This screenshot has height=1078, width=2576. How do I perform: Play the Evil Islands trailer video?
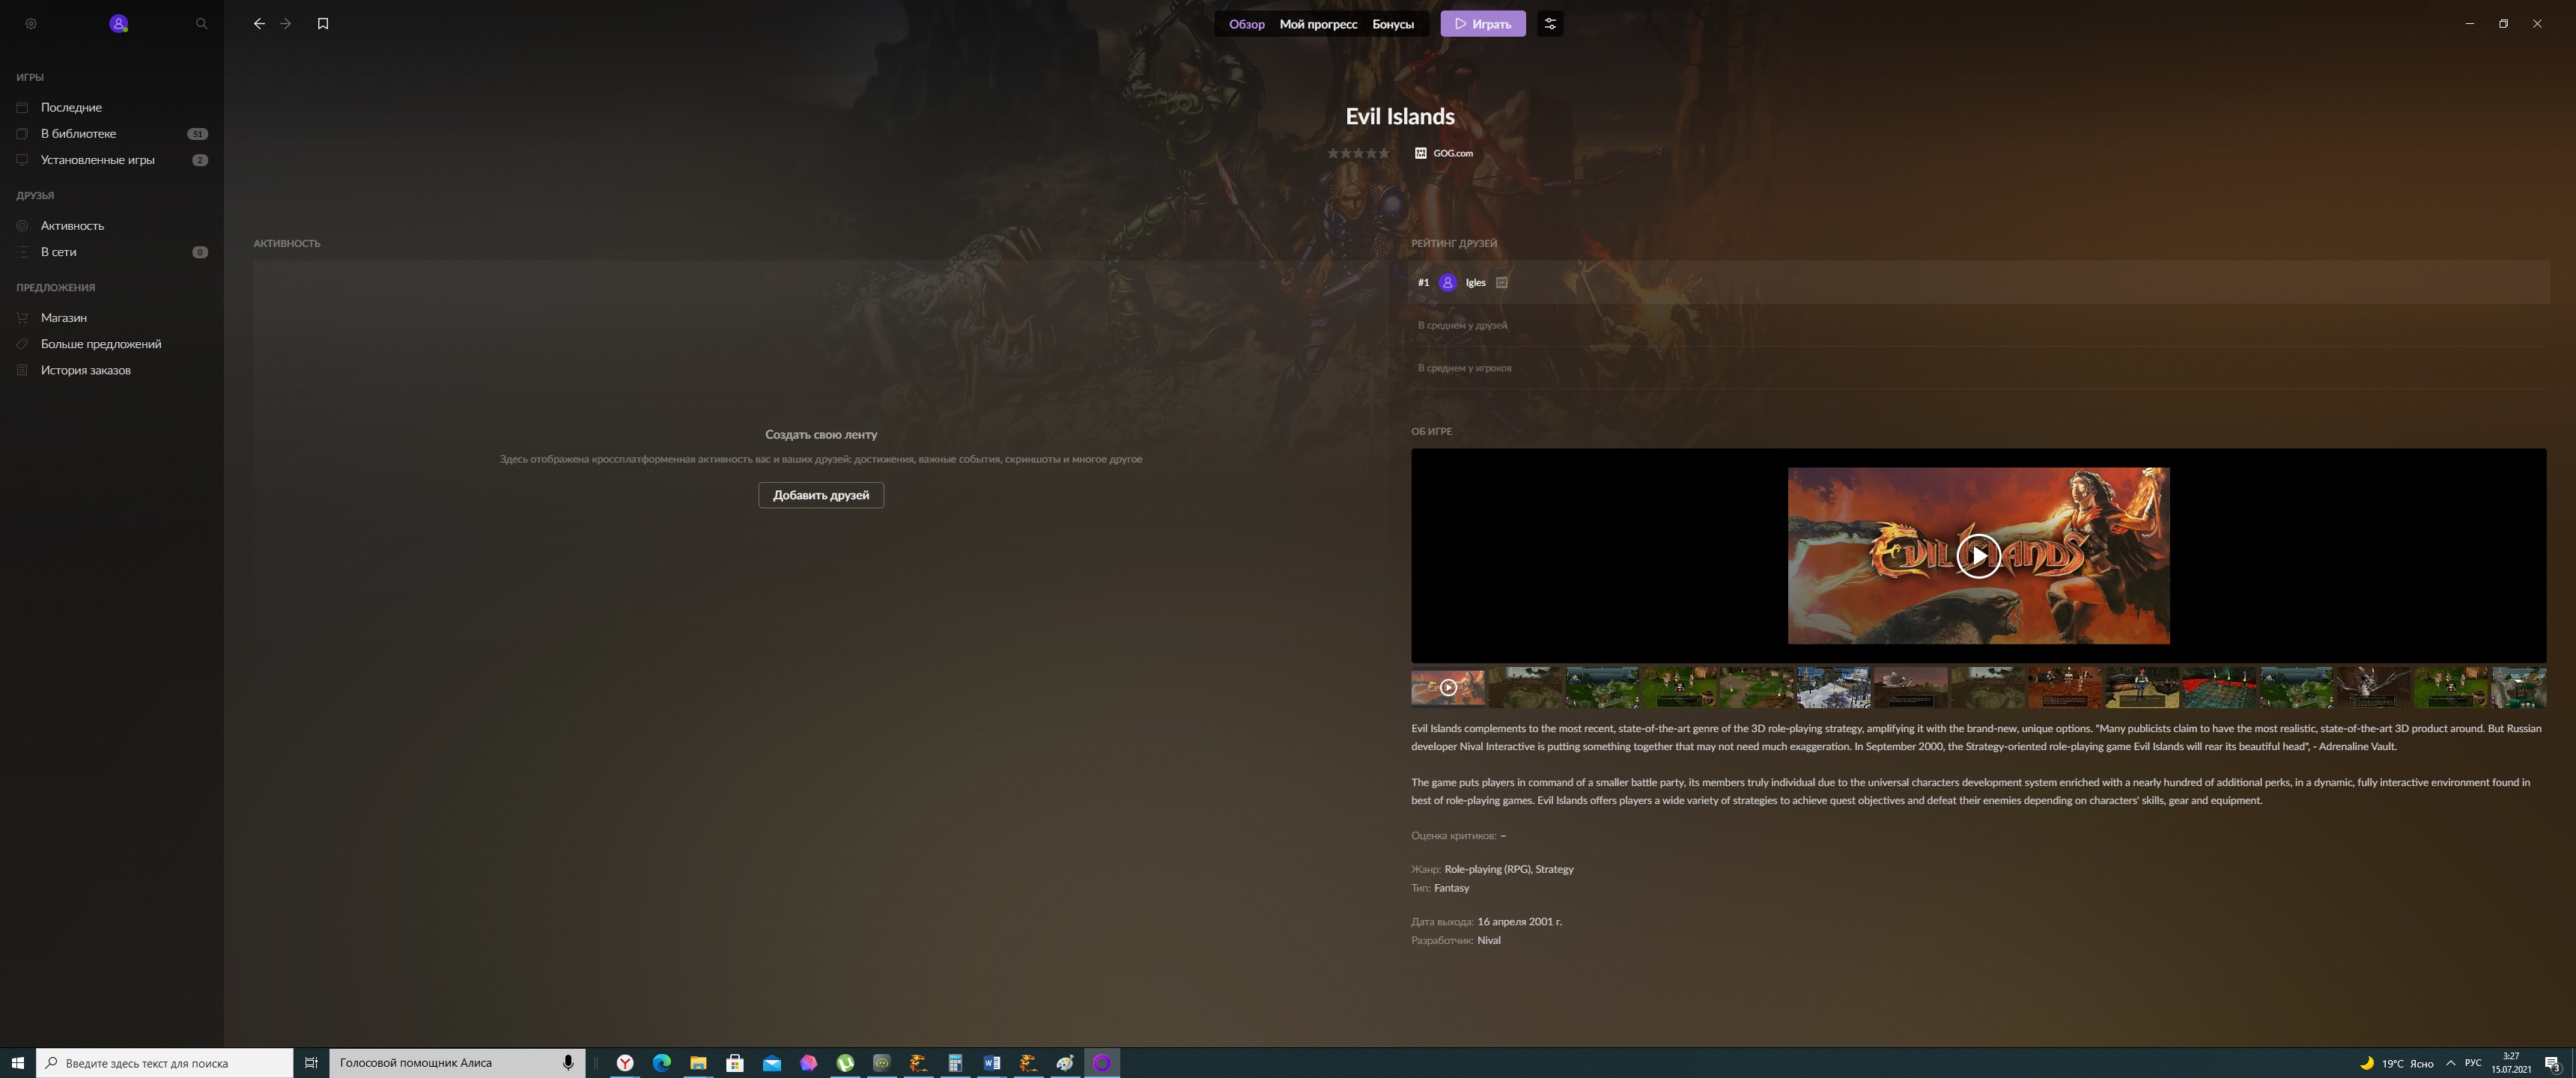tap(1978, 556)
